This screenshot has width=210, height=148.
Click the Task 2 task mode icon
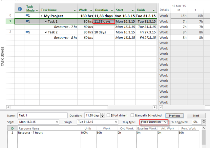[28, 32]
